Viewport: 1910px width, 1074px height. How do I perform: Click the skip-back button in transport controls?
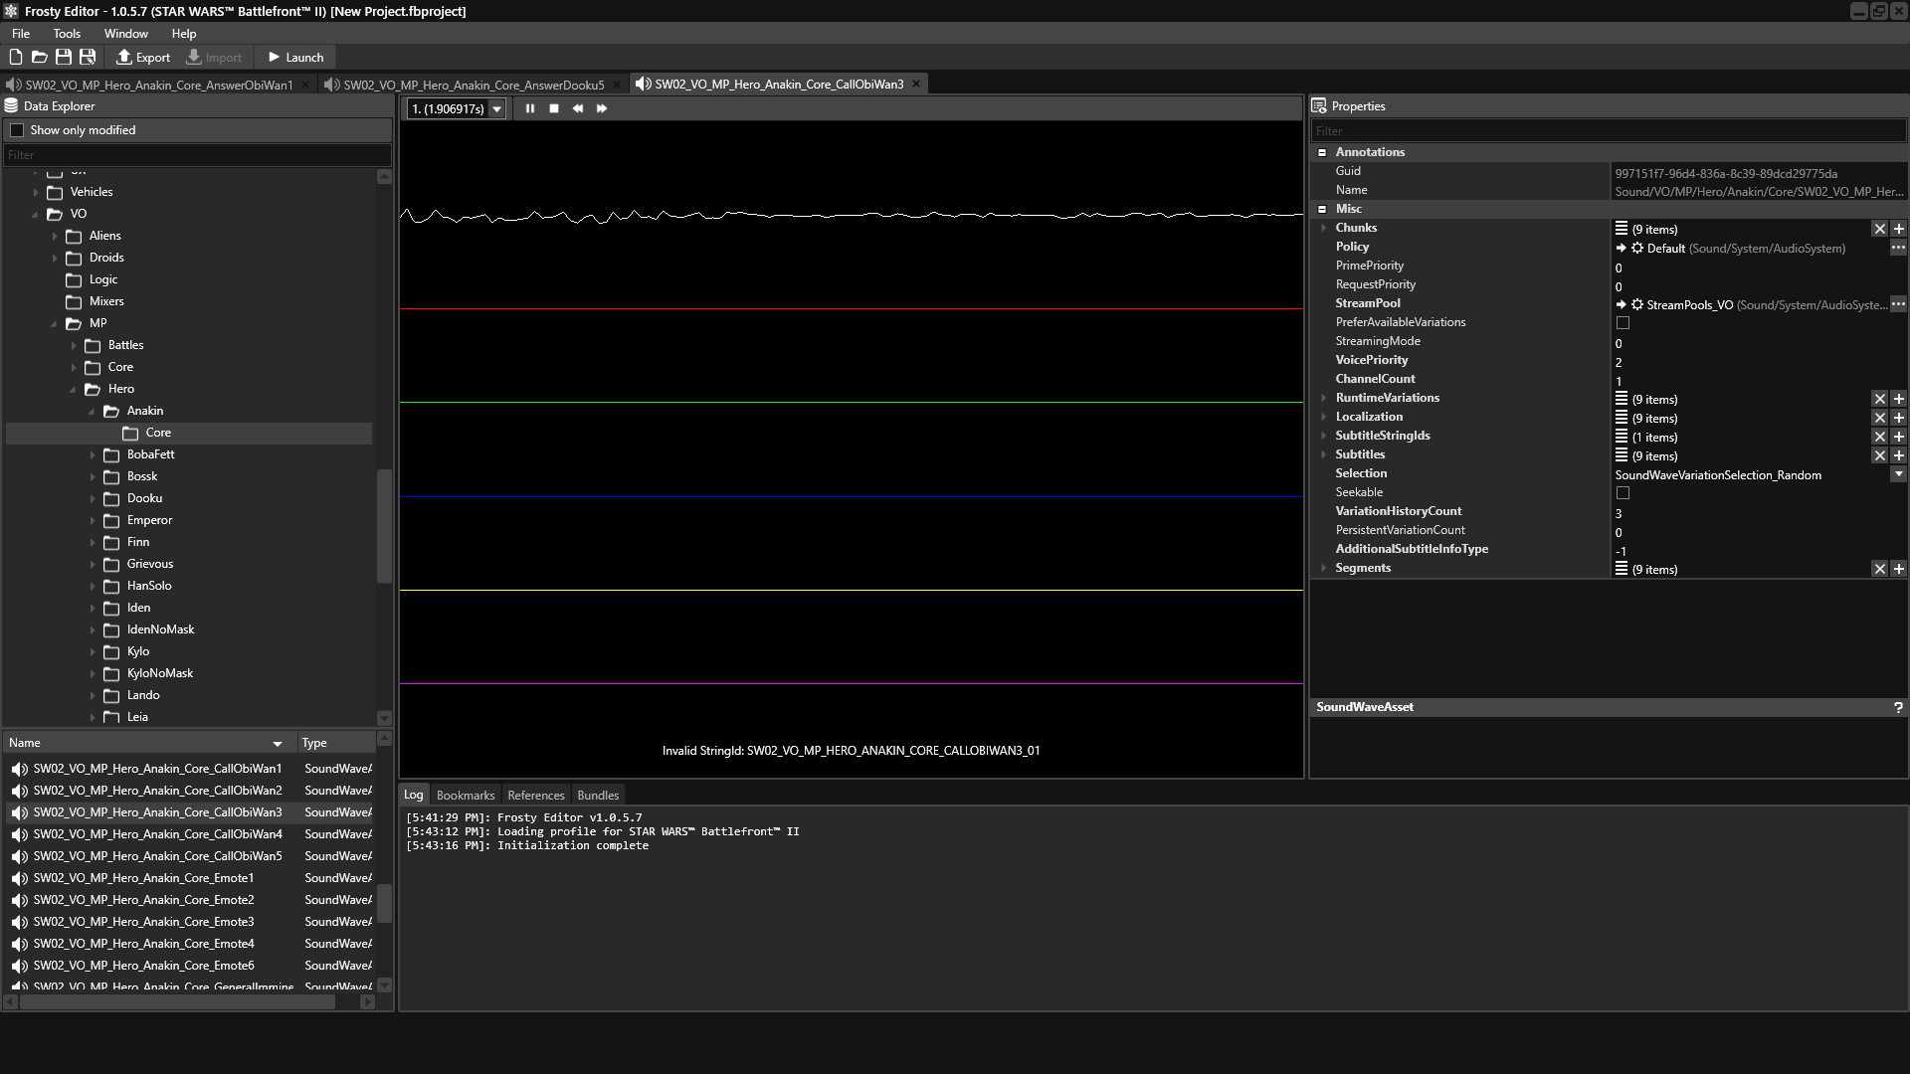579,108
